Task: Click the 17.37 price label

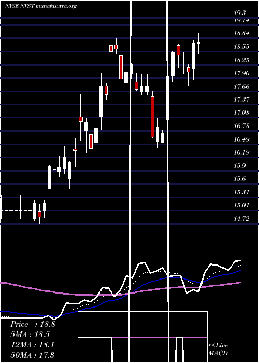Action: [x=241, y=100]
